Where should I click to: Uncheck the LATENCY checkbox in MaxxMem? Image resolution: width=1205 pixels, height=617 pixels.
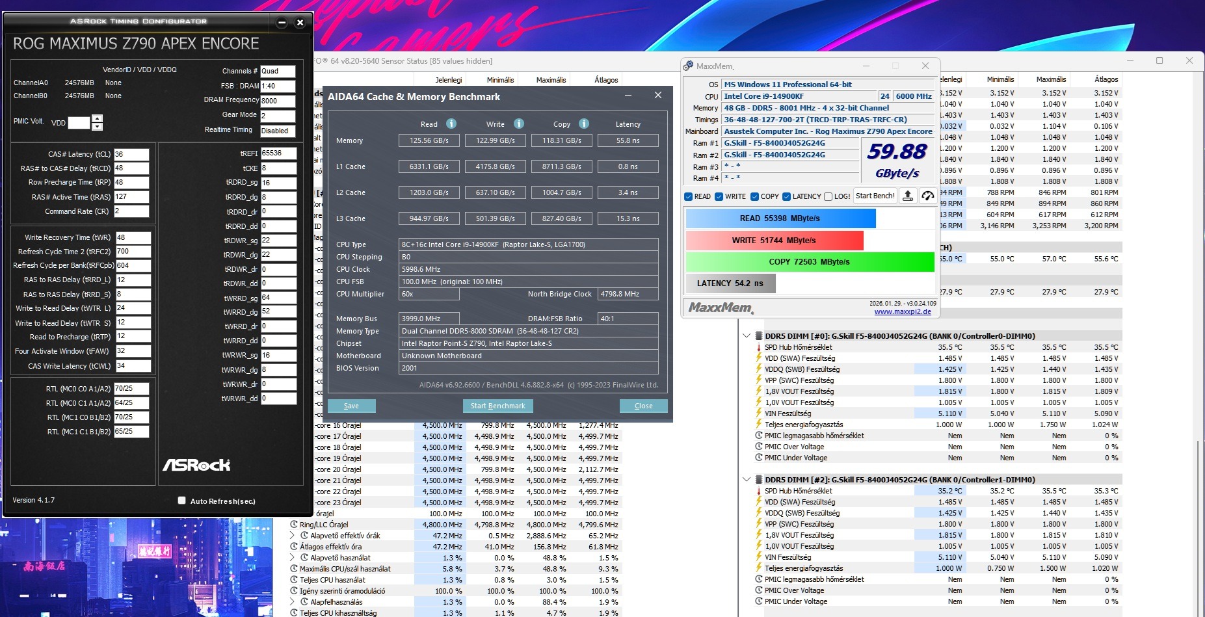click(x=786, y=196)
